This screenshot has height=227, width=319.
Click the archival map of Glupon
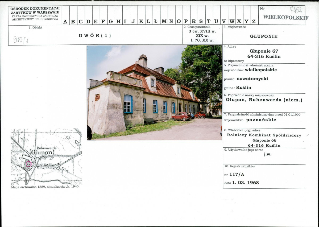(46, 157)
